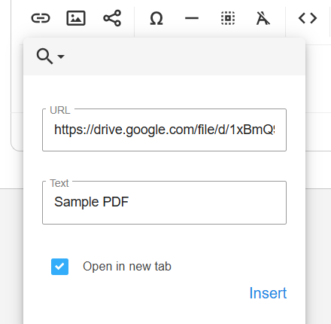Click the Insert button

pyautogui.click(x=268, y=293)
